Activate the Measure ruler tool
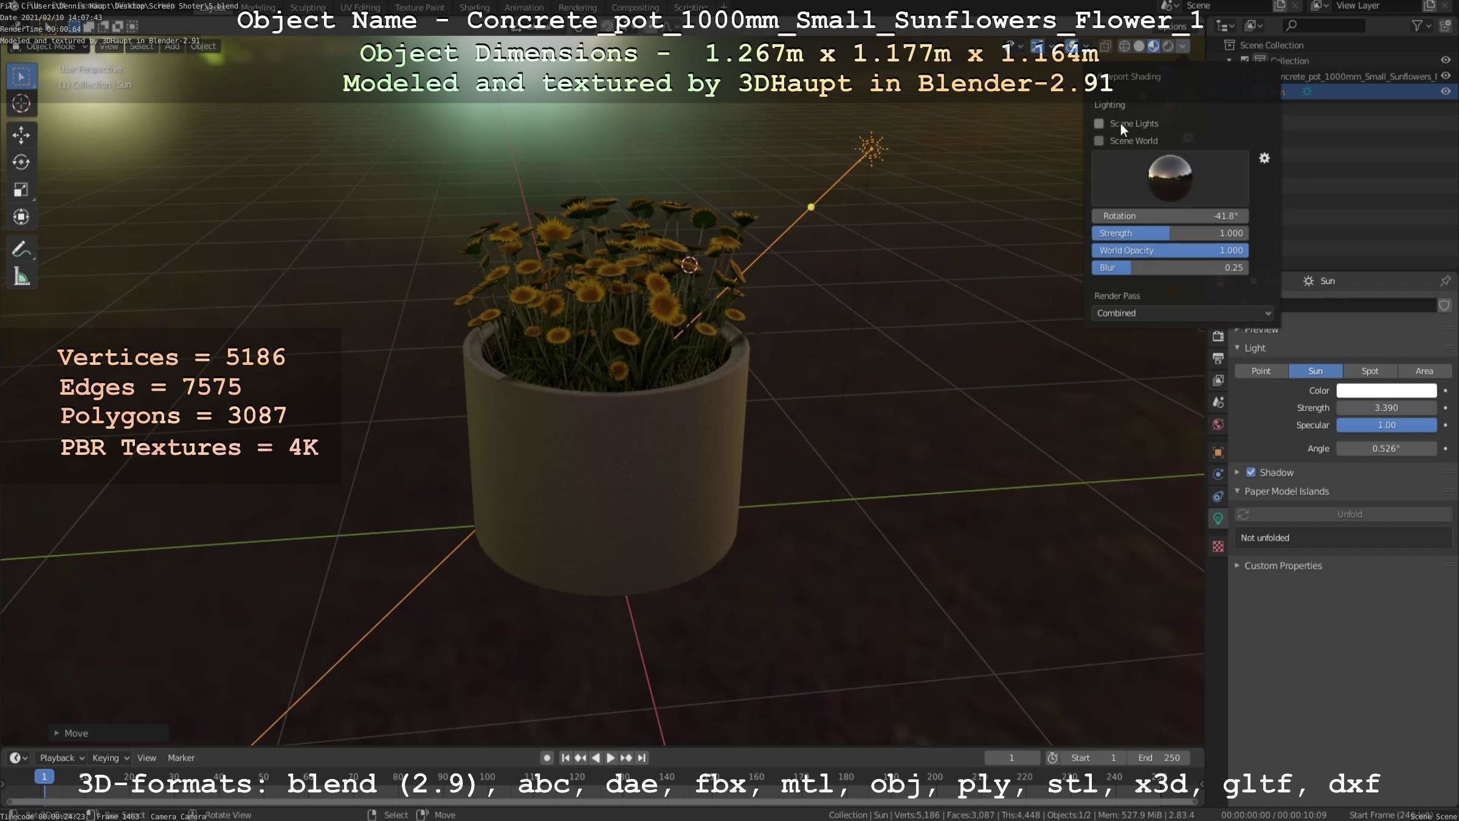 (21, 277)
